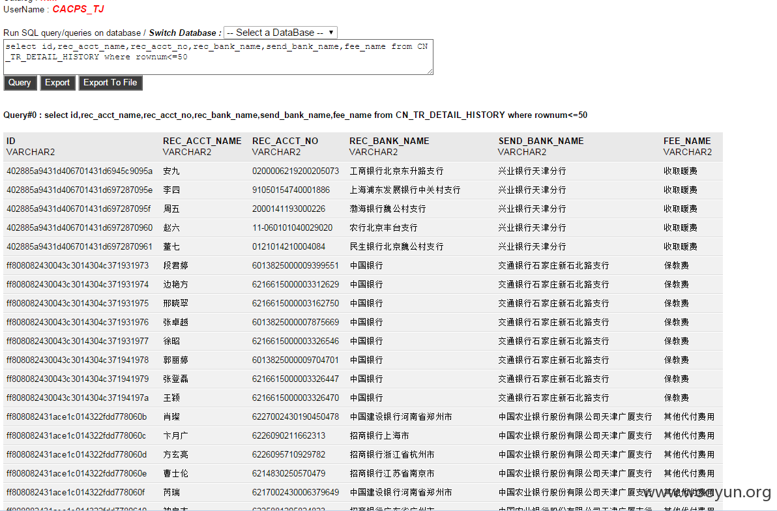Select ID cell 402885a9431d406701431d6972870961

coord(80,246)
